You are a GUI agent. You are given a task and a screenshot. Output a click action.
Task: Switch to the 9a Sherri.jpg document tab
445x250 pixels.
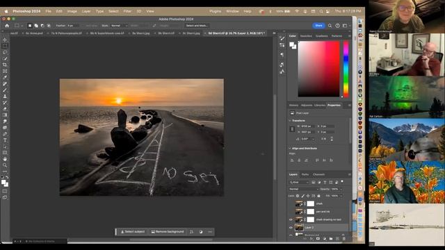(x=141, y=33)
